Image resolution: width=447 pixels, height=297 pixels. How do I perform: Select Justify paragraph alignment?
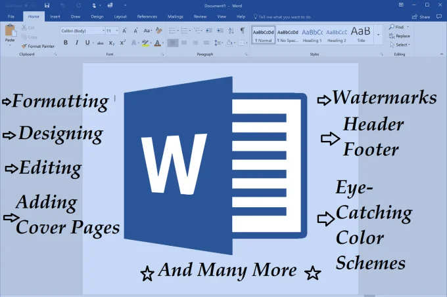pyautogui.click(x=206, y=43)
